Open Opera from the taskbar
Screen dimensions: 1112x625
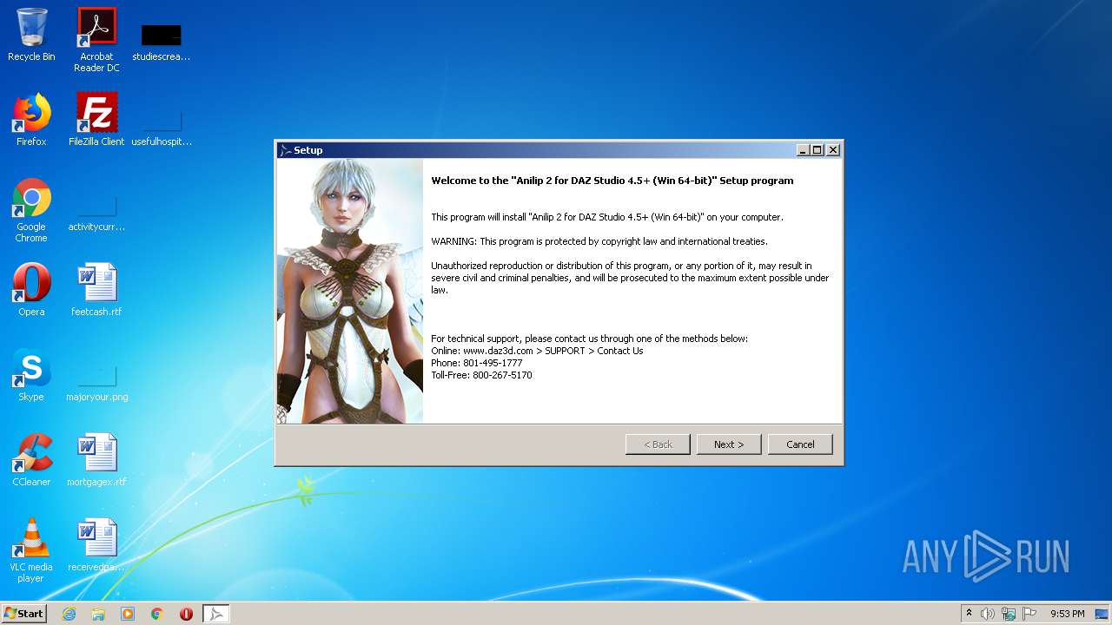tap(186, 614)
